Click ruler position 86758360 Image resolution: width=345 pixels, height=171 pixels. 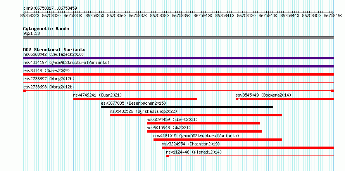117,16
